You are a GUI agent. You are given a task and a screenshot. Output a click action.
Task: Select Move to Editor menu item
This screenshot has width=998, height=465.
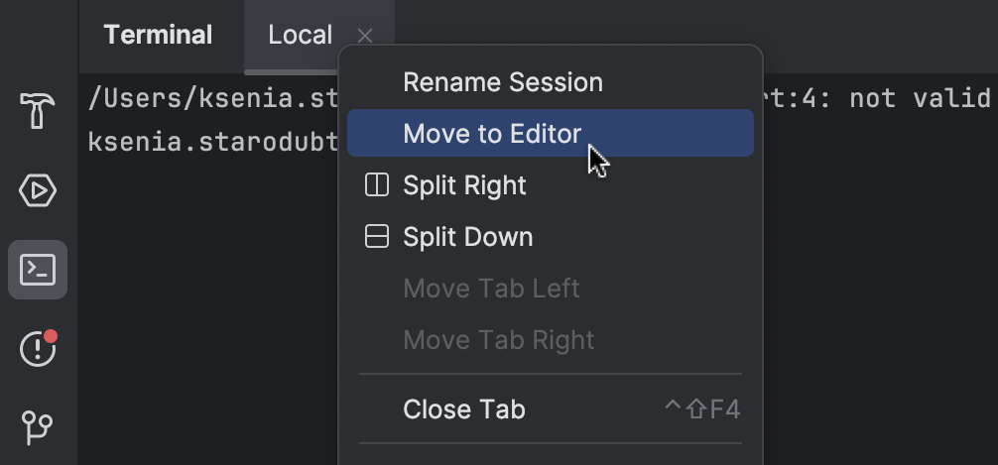(492, 134)
